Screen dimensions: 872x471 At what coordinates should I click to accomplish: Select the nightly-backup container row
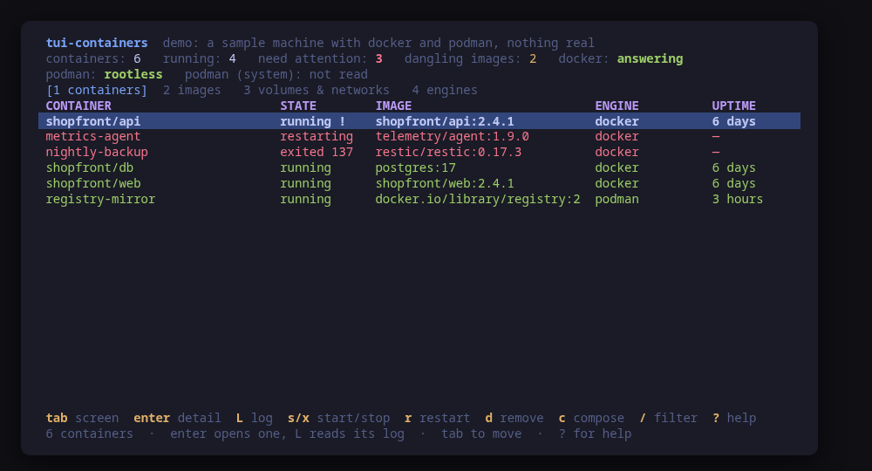[419, 153]
